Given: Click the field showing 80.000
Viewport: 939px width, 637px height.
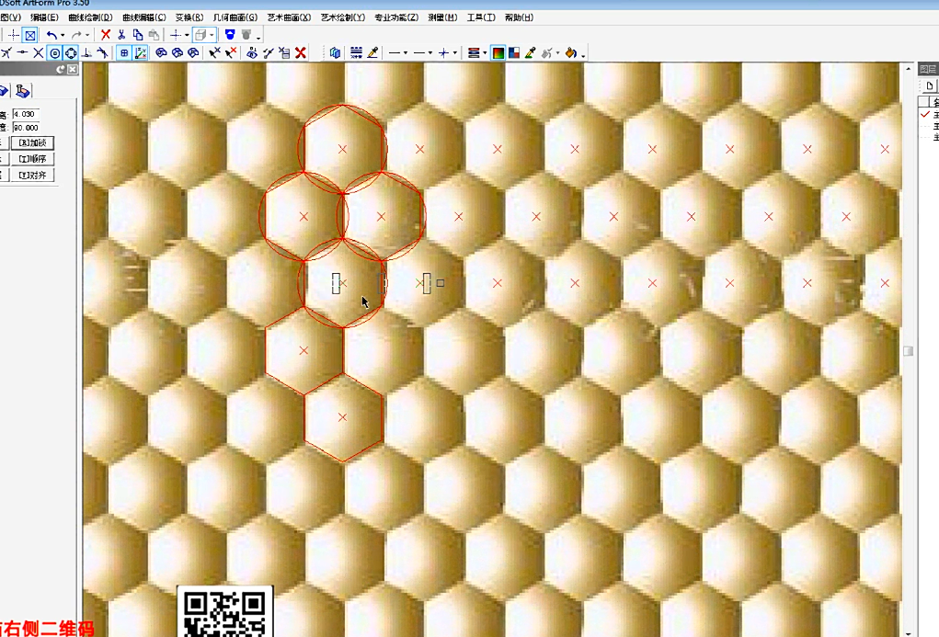Looking at the screenshot, I should [27, 128].
